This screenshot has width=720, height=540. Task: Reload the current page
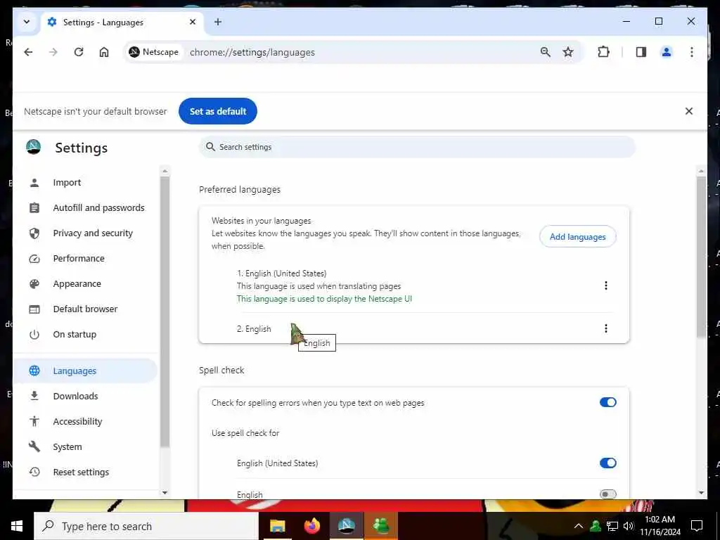coord(79,52)
